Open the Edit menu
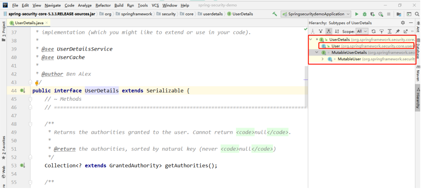The image size is (421, 192). (x=25, y=5)
